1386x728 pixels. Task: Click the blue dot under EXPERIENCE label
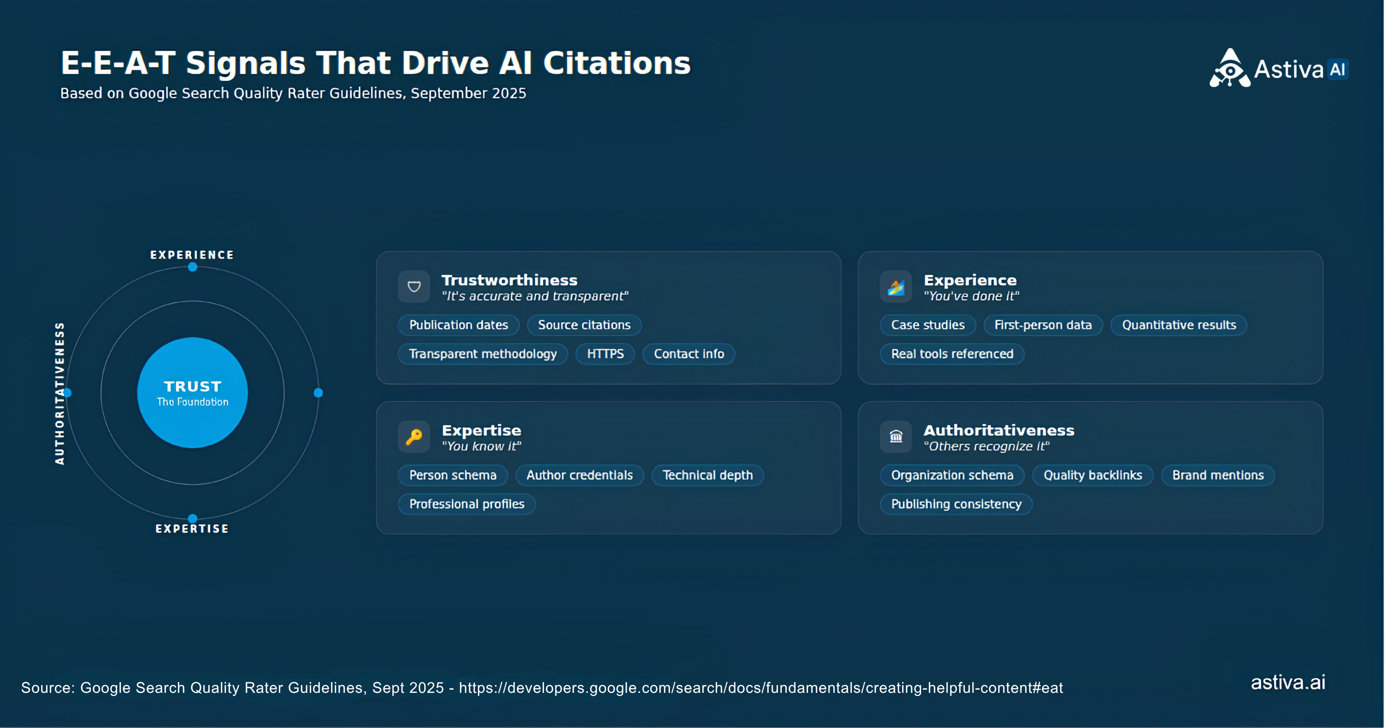click(192, 267)
